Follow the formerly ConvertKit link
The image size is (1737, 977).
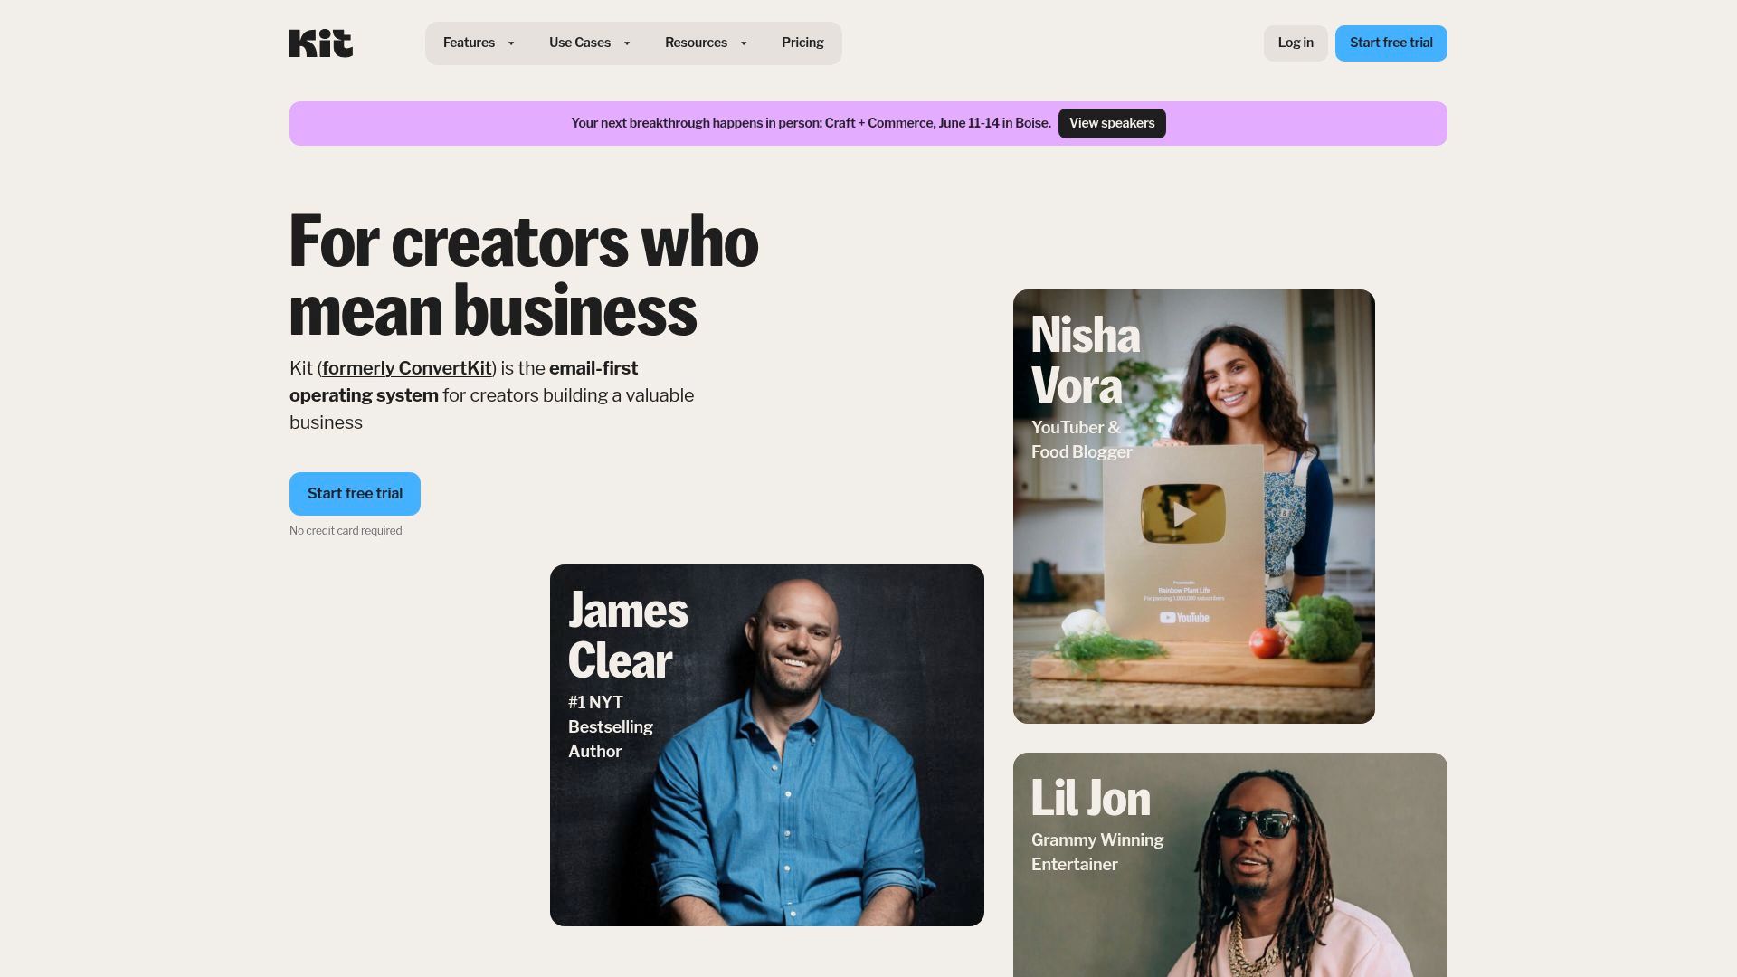coord(407,368)
